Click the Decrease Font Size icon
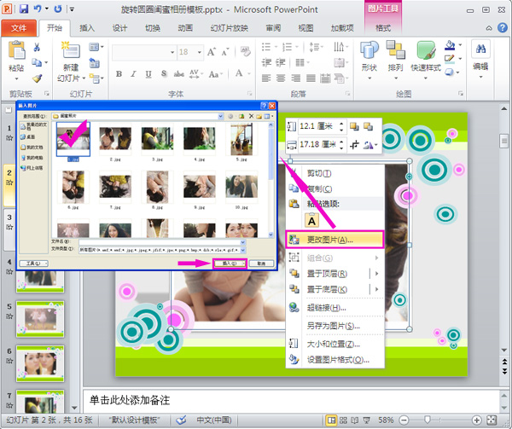 [225, 52]
